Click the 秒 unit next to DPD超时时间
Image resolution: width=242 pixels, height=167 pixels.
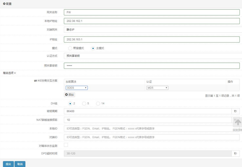[236, 153]
